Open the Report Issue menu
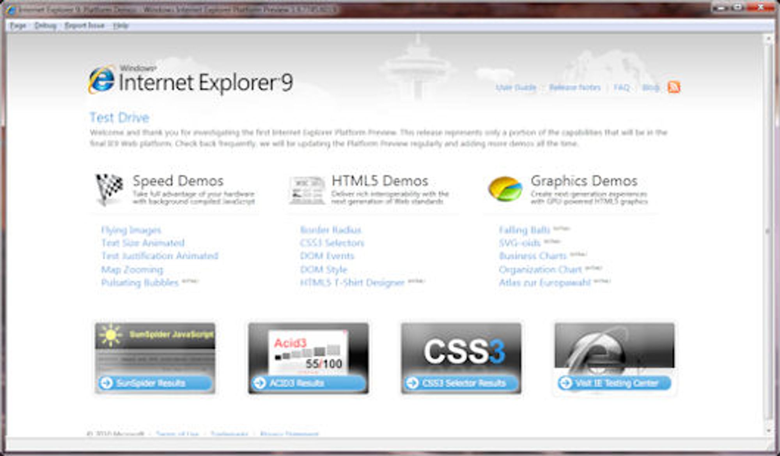780x456 pixels. (x=85, y=26)
